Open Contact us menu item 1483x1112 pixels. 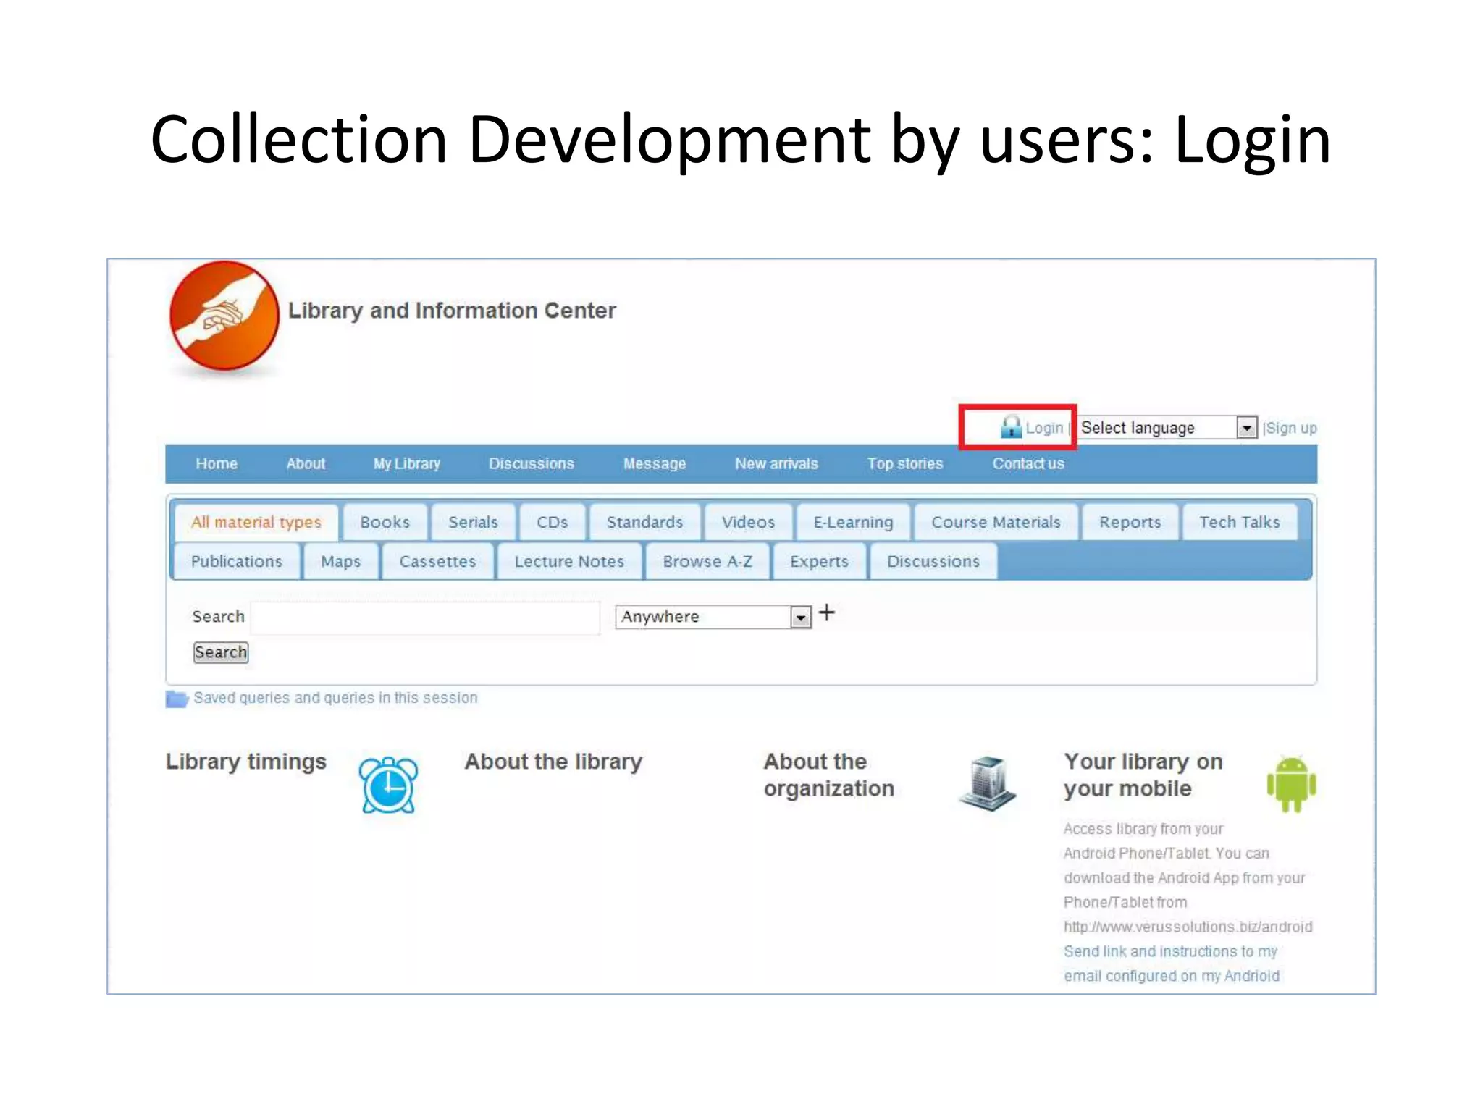(1028, 463)
